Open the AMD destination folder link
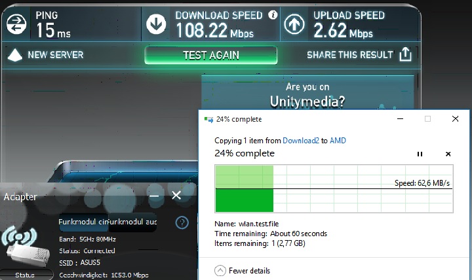The image size is (472, 280). [338, 140]
